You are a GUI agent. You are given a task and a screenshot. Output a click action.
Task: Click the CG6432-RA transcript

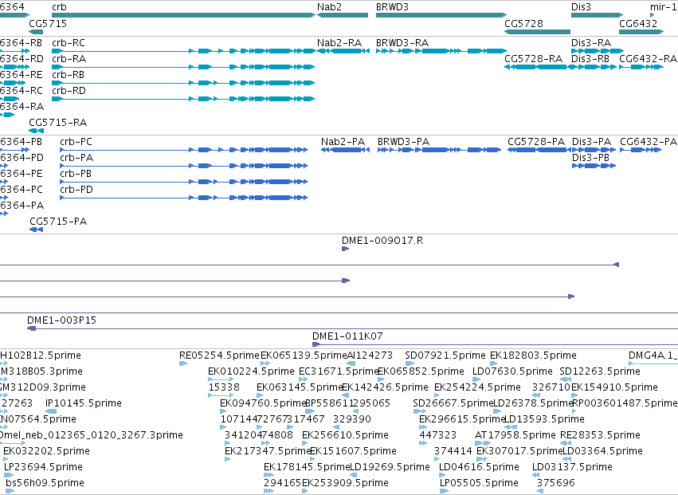tap(641, 67)
